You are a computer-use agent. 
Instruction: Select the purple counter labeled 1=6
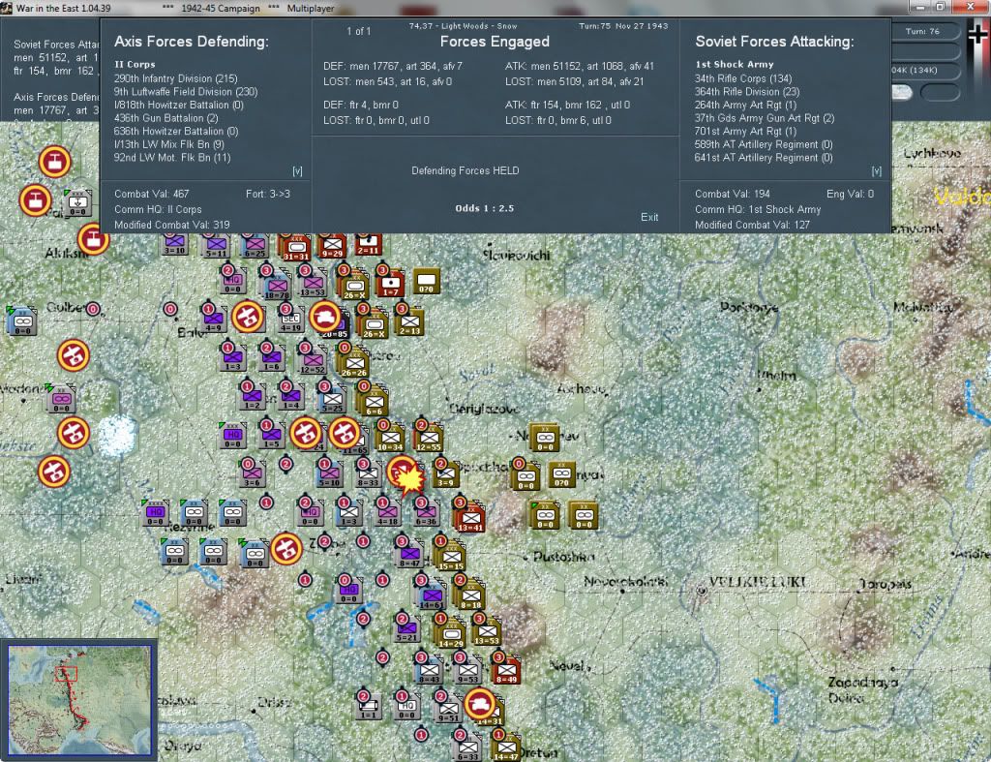tap(272, 358)
